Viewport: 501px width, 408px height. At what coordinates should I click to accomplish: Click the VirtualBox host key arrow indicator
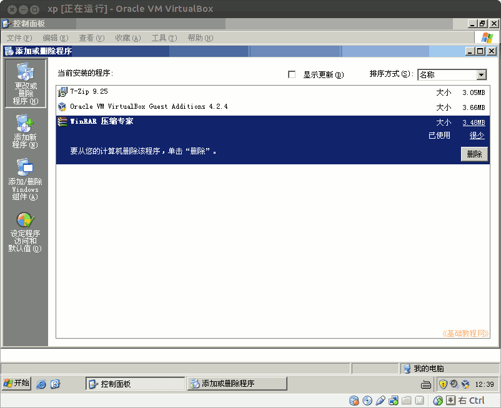tap(450, 401)
